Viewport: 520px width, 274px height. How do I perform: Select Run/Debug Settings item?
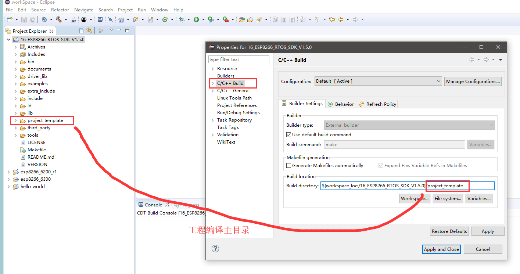point(239,113)
